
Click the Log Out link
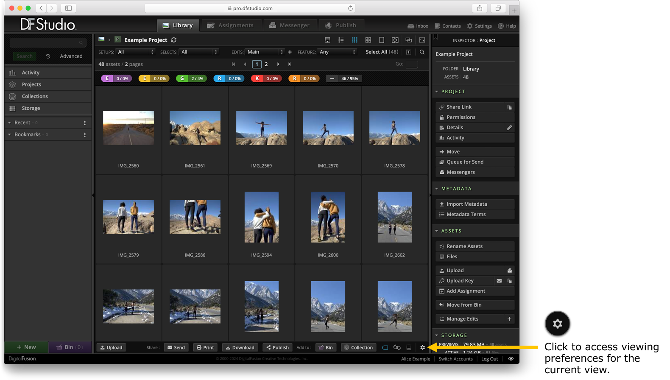(x=489, y=359)
